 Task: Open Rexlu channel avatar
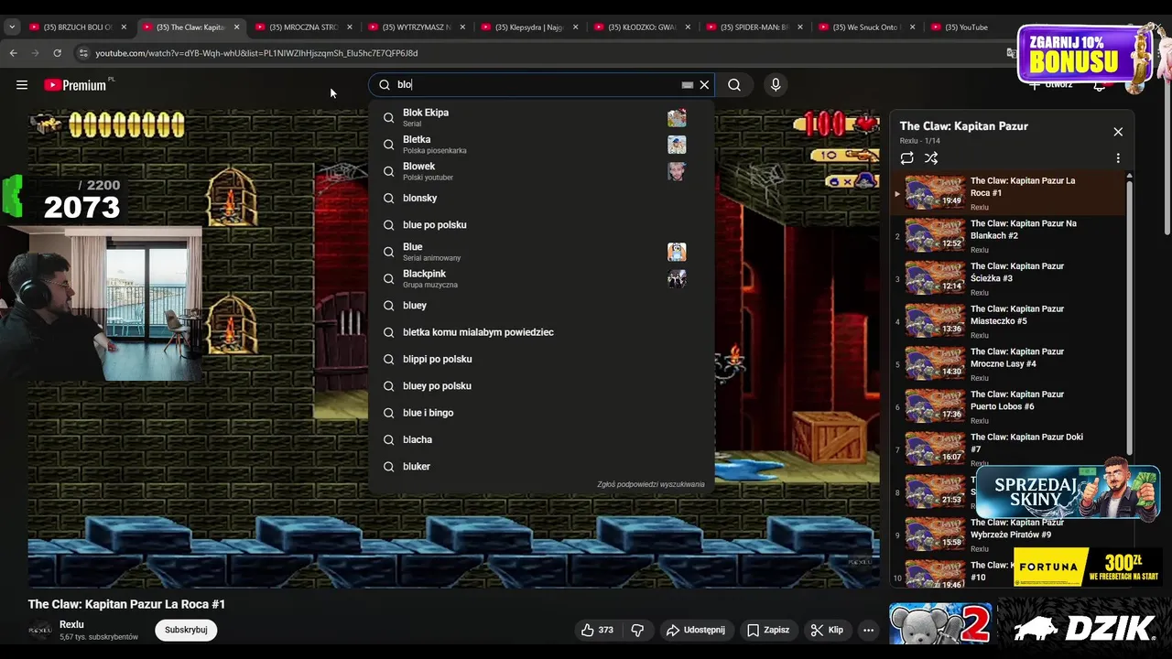[x=40, y=630]
